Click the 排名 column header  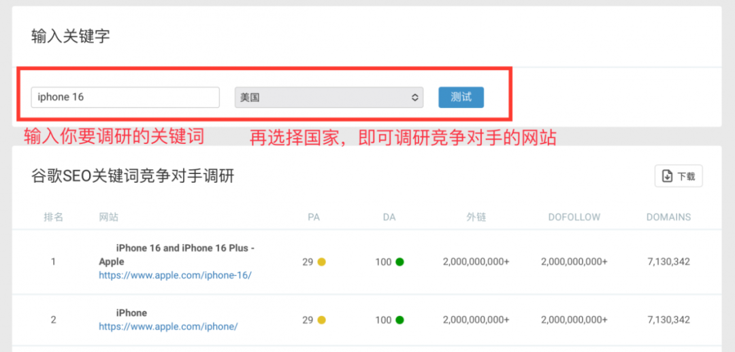tap(54, 217)
